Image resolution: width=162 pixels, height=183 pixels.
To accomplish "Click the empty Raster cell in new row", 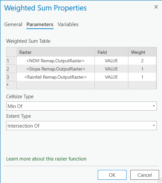I will point(55,85).
